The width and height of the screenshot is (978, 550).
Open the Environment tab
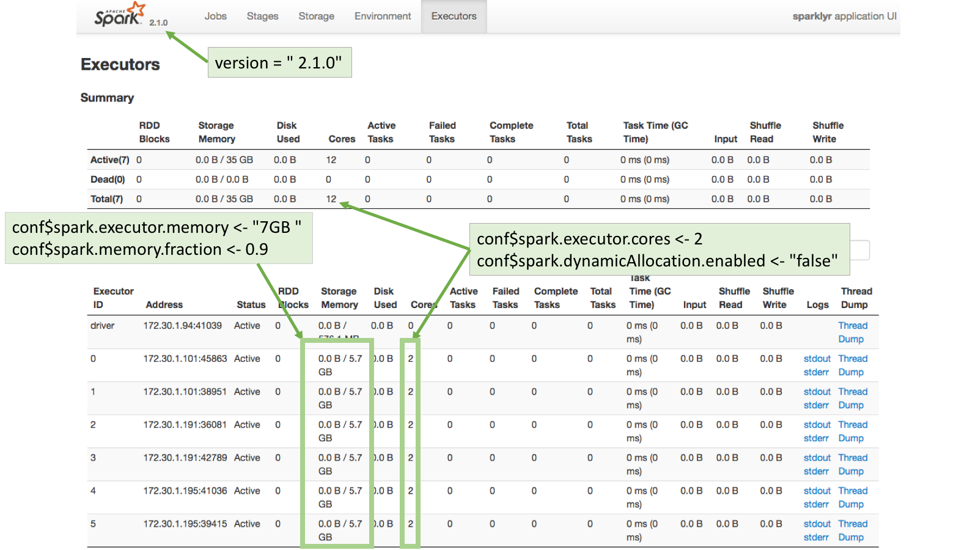pyautogui.click(x=383, y=16)
